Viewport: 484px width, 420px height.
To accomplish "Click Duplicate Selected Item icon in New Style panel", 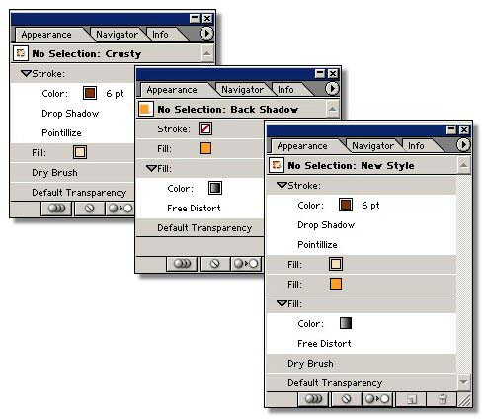I will point(411,399).
